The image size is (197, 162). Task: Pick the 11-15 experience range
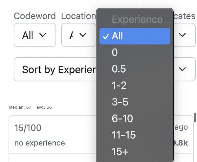click(x=135, y=135)
